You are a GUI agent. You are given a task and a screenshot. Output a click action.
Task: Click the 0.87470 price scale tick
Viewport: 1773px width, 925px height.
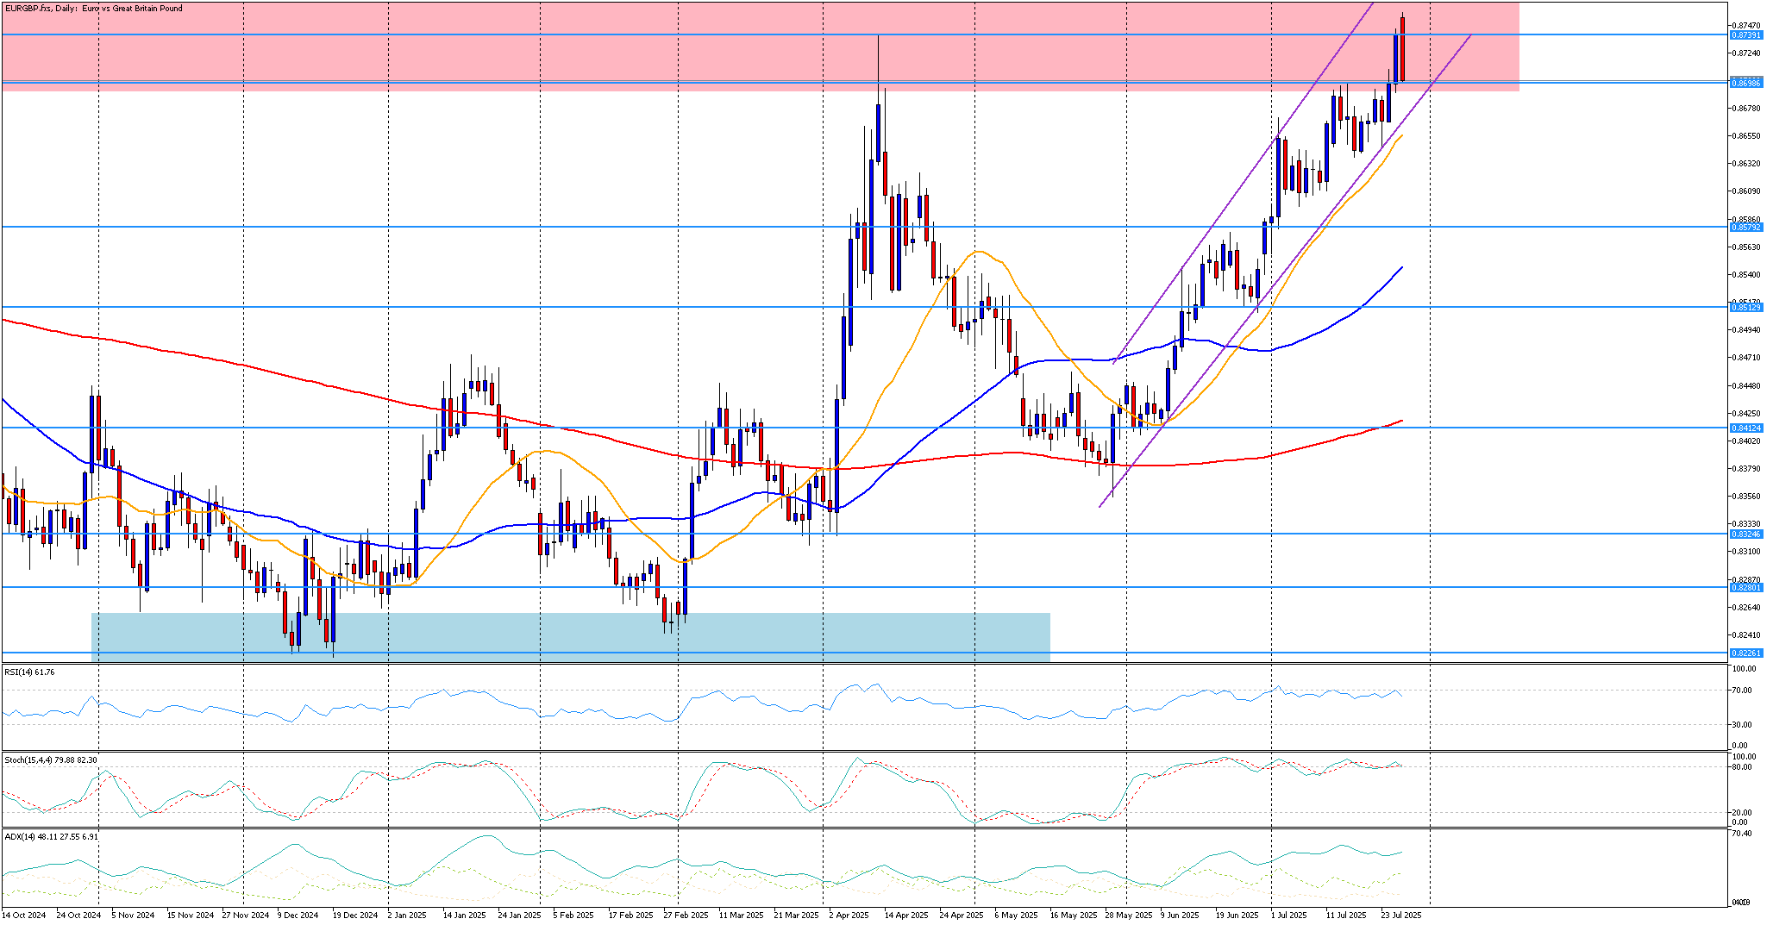coord(1745,26)
